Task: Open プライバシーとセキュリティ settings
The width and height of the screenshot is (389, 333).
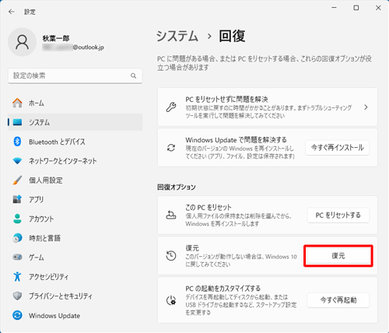Action: pos(75,296)
